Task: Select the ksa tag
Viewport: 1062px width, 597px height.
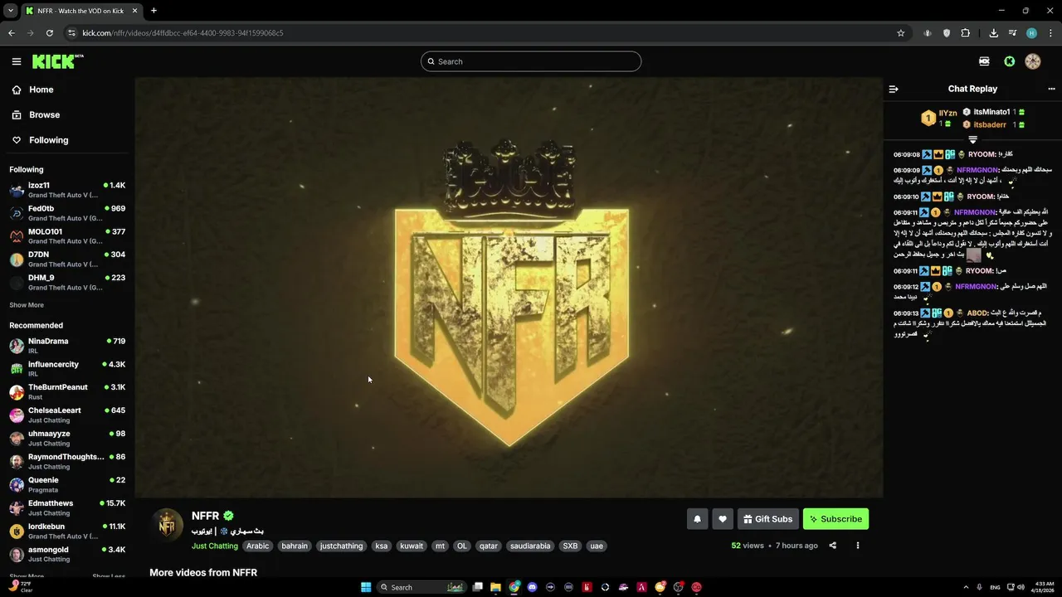Action: click(382, 546)
